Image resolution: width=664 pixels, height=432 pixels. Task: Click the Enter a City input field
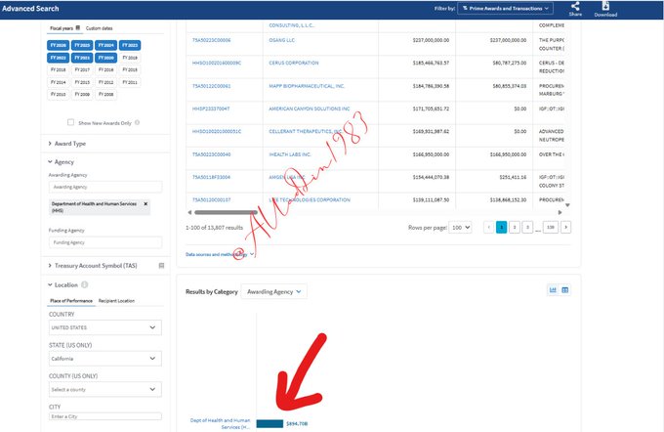point(105,417)
